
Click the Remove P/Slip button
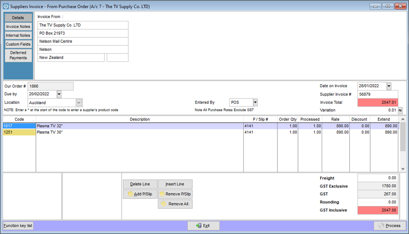click(x=175, y=194)
